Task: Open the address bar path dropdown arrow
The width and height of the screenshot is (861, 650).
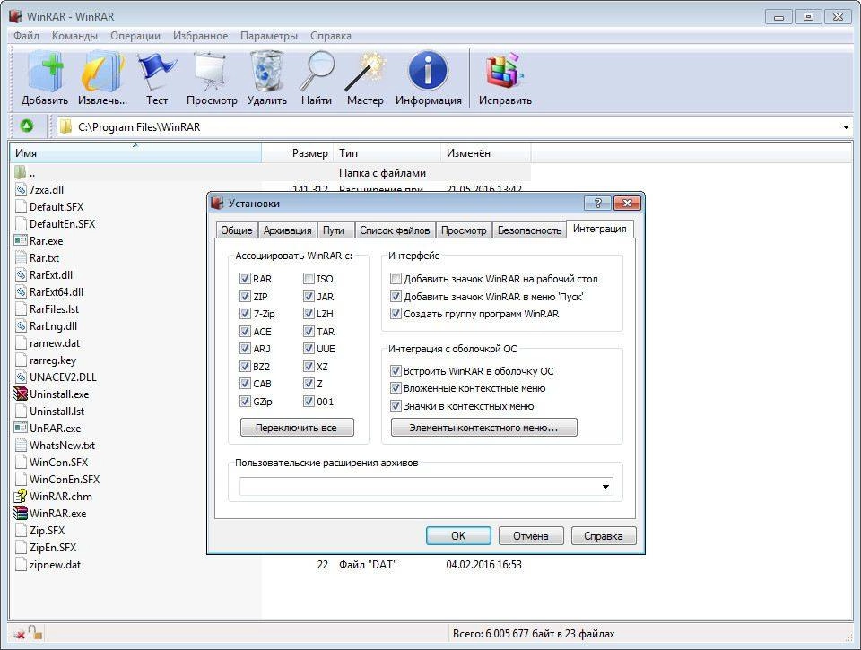Action: coord(846,126)
